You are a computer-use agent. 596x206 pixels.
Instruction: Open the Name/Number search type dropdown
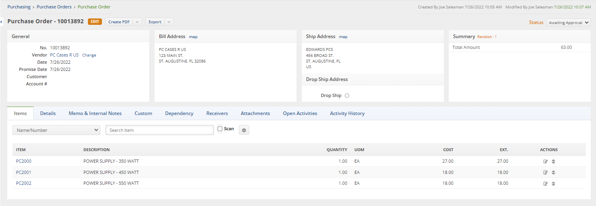coord(57,130)
